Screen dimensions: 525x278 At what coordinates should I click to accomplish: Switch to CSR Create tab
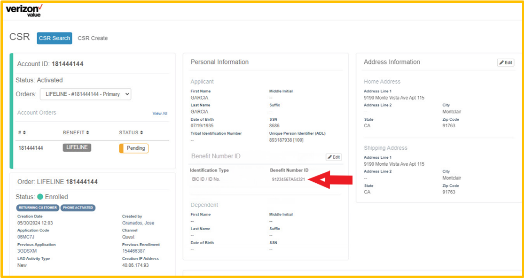(x=93, y=38)
